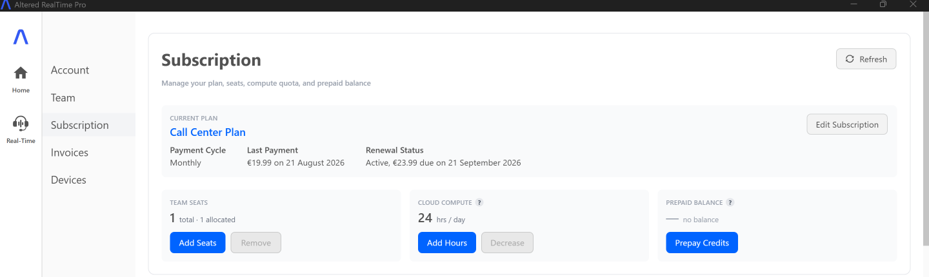
Task: Click the 'no balance' prepaid text
Action: [701, 220]
